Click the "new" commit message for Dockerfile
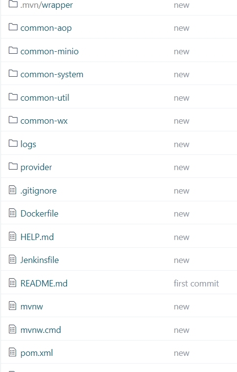The height and width of the screenshot is (372, 237). click(181, 214)
